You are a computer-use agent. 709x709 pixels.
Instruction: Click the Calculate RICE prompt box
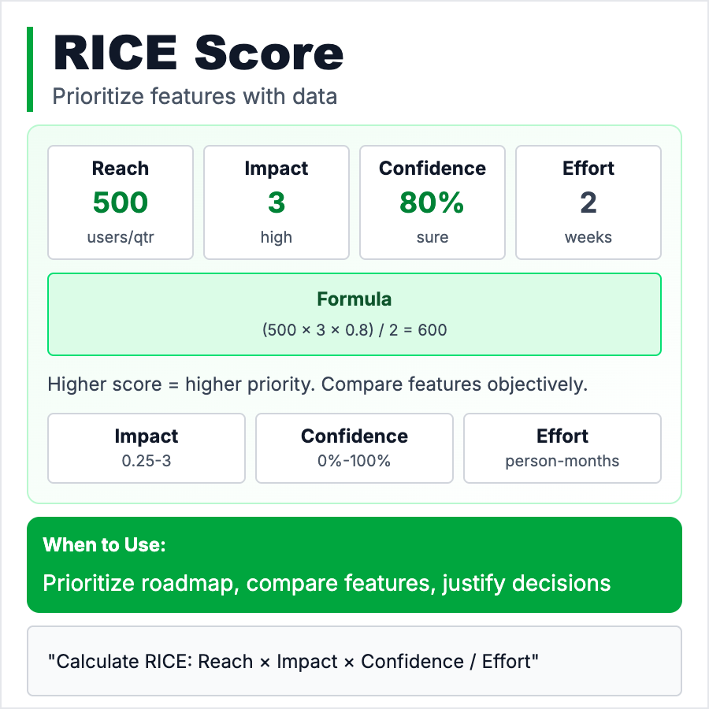pos(354,661)
